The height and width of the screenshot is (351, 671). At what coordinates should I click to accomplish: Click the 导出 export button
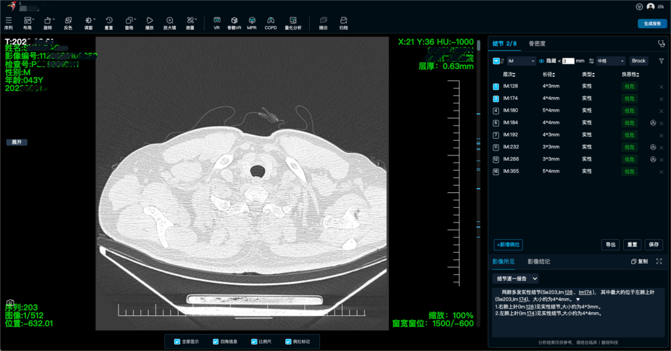[x=610, y=244]
